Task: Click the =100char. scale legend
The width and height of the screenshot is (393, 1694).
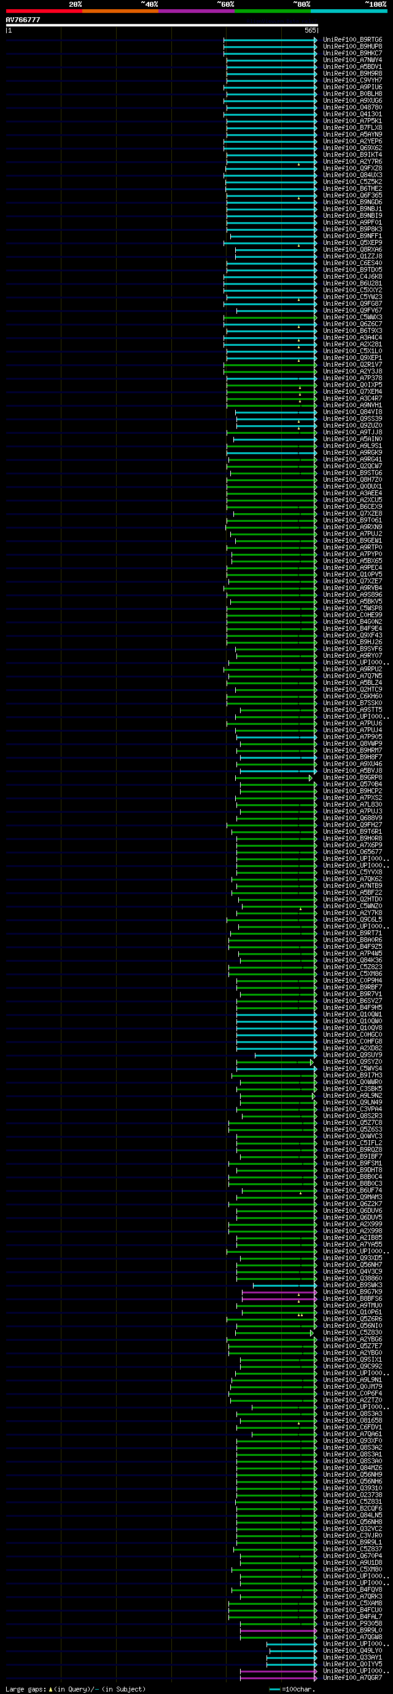Action: 291,1690
